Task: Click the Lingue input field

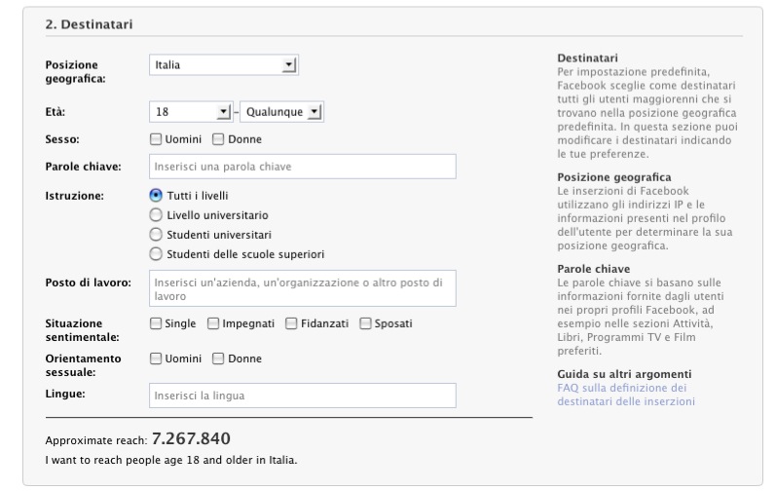Action: 302,396
